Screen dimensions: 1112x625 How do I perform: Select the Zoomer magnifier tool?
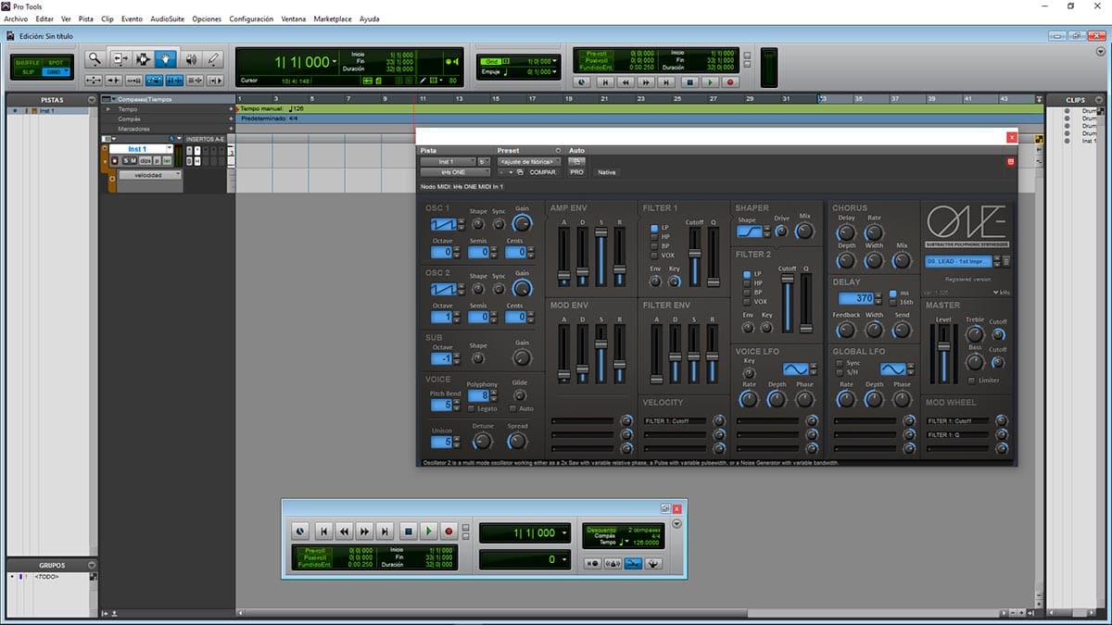(x=95, y=59)
